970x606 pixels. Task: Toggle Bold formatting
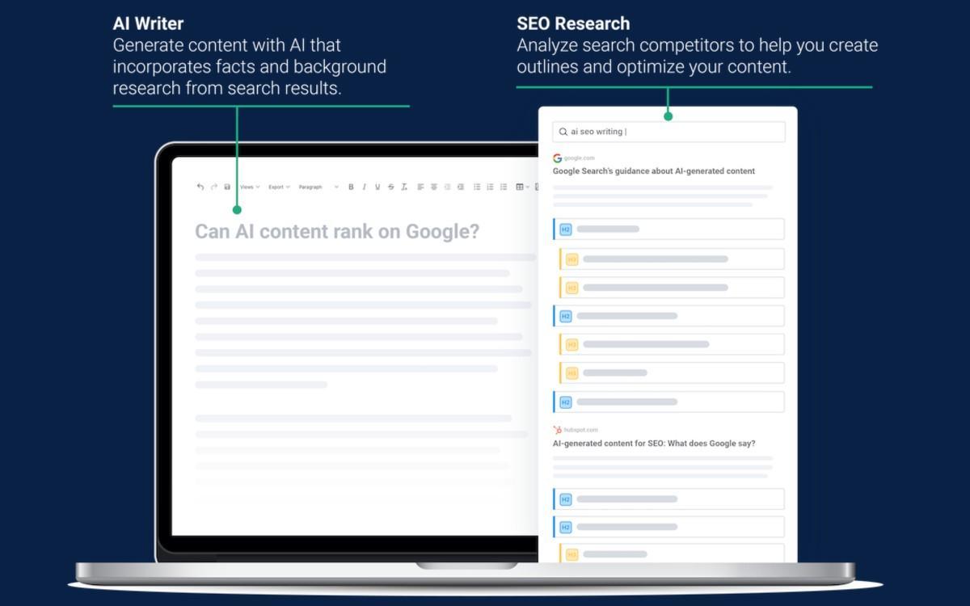click(351, 187)
